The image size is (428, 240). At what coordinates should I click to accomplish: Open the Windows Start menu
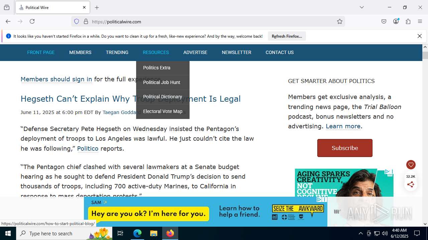(8, 233)
